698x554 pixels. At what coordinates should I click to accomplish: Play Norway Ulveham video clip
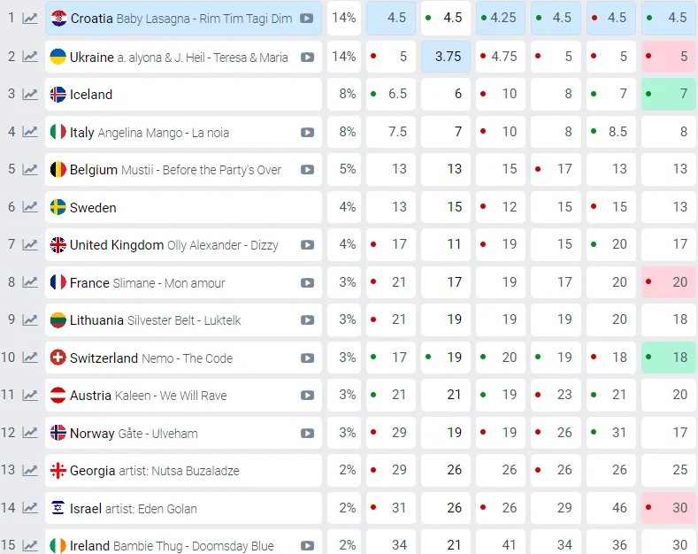[307, 434]
